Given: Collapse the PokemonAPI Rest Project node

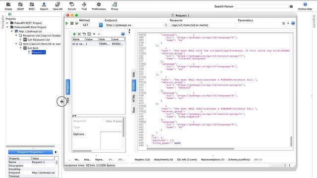Looking at the screenshot, I should click(7, 27).
